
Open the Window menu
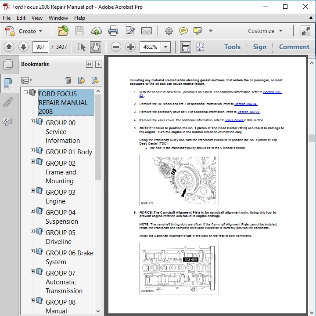(x=58, y=18)
